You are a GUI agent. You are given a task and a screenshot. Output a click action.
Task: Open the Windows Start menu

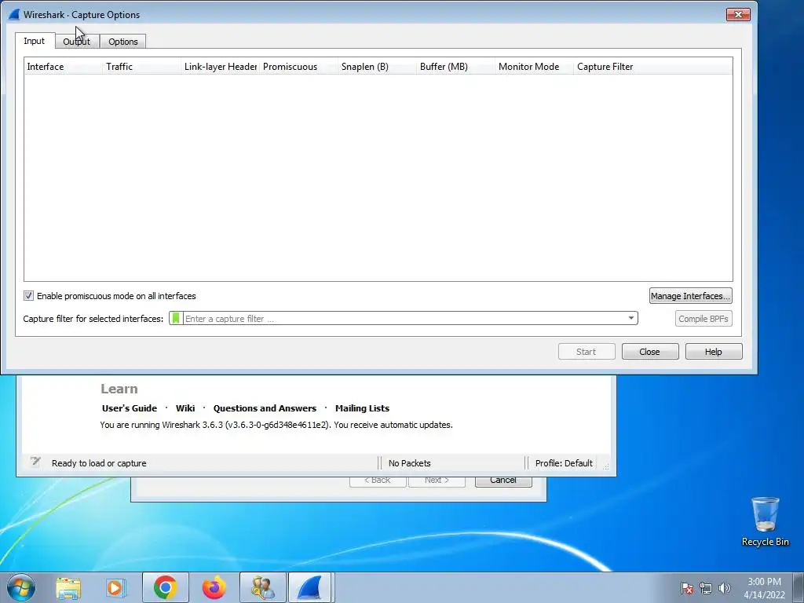21,587
